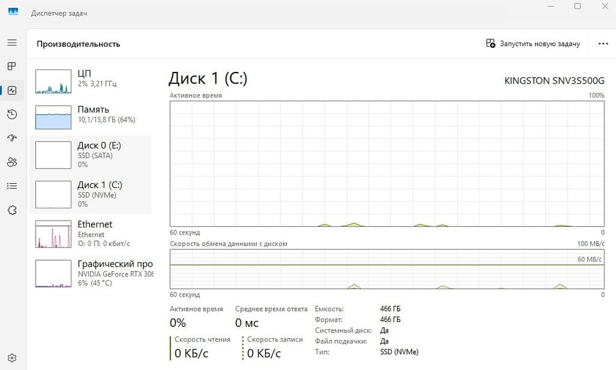Click the Ethernet mini graph thumbnail
The height and width of the screenshot is (370, 616).
pos(54,234)
